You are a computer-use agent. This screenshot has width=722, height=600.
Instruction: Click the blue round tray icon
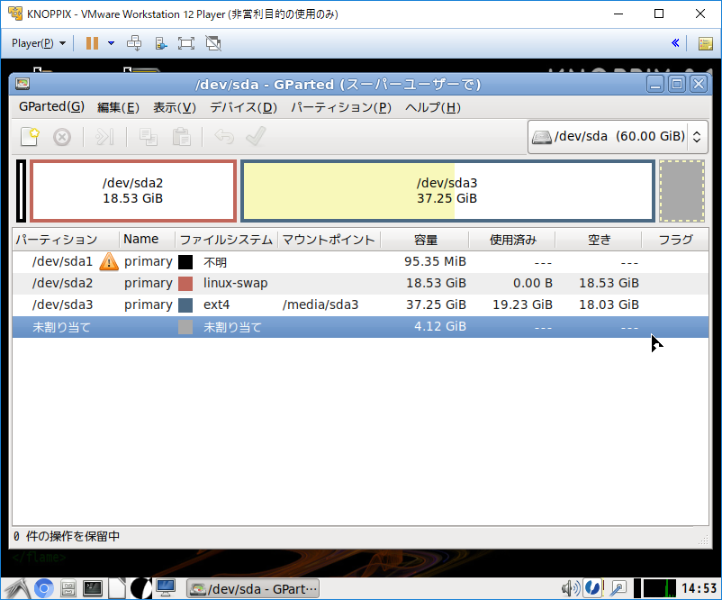592,588
